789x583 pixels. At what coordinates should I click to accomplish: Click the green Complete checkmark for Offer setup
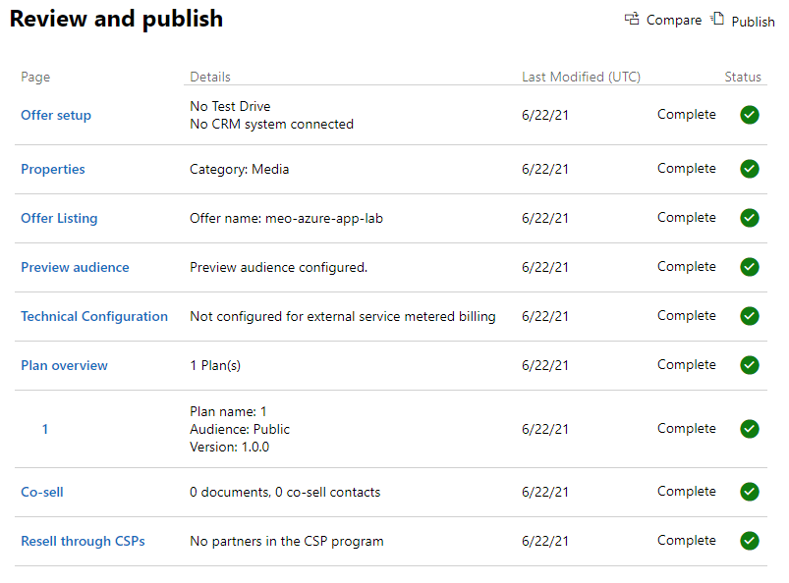pos(750,115)
